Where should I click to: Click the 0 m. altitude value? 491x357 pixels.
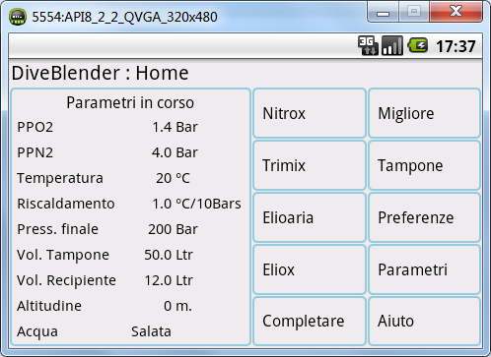177,306
